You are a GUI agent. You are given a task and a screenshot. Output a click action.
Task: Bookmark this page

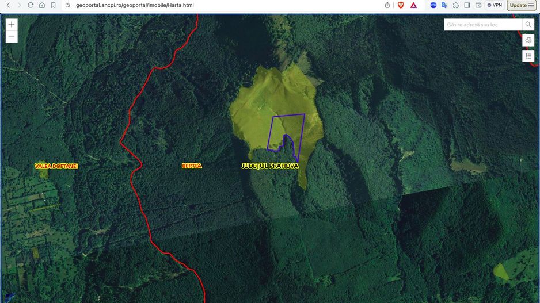tap(53, 5)
